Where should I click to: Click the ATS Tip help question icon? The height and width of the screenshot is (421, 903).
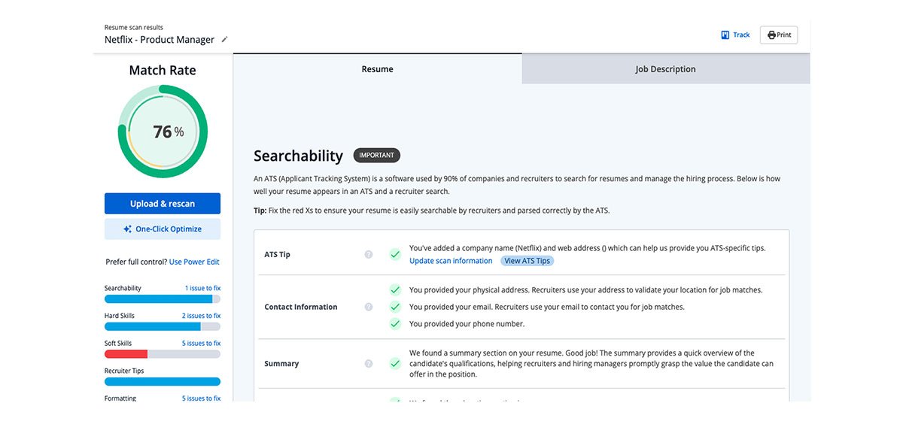click(x=369, y=255)
